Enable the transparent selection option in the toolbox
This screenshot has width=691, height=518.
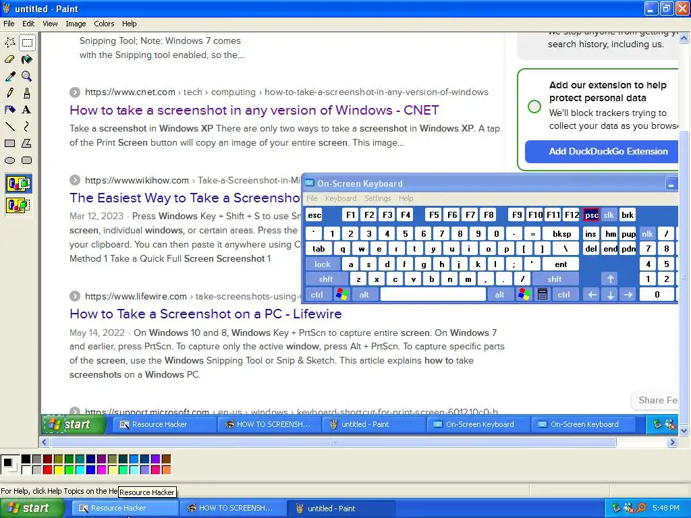coord(18,205)
